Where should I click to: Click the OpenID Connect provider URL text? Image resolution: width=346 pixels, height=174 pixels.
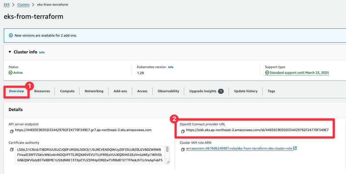[x=257, y=130]
